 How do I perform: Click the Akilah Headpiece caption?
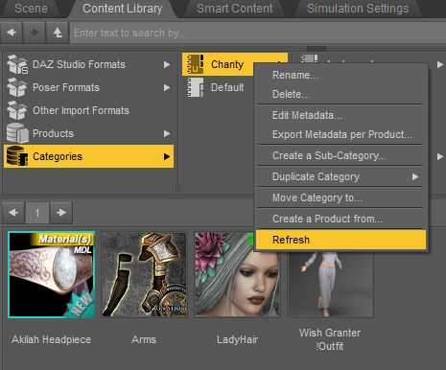52,339
